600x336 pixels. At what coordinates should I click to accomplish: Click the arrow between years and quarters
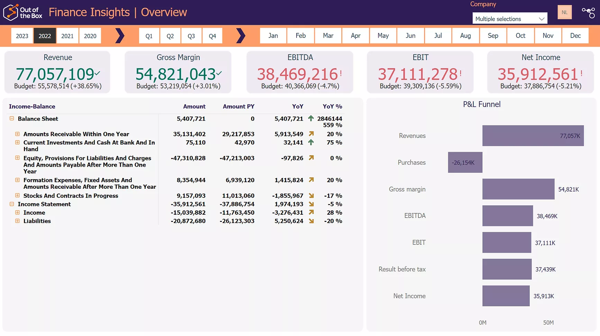tap(120, 36)
